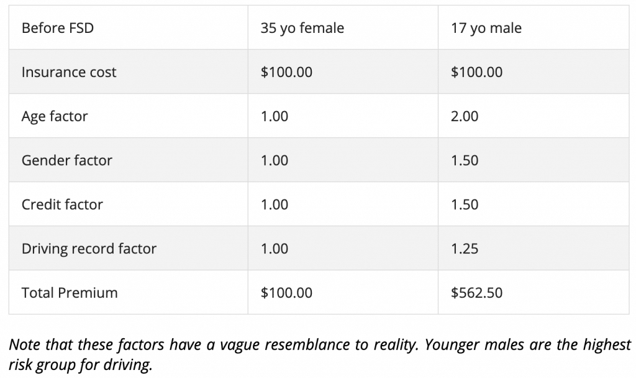Click the 35 yo female $100.00 total premium

[x=286, y=292]
